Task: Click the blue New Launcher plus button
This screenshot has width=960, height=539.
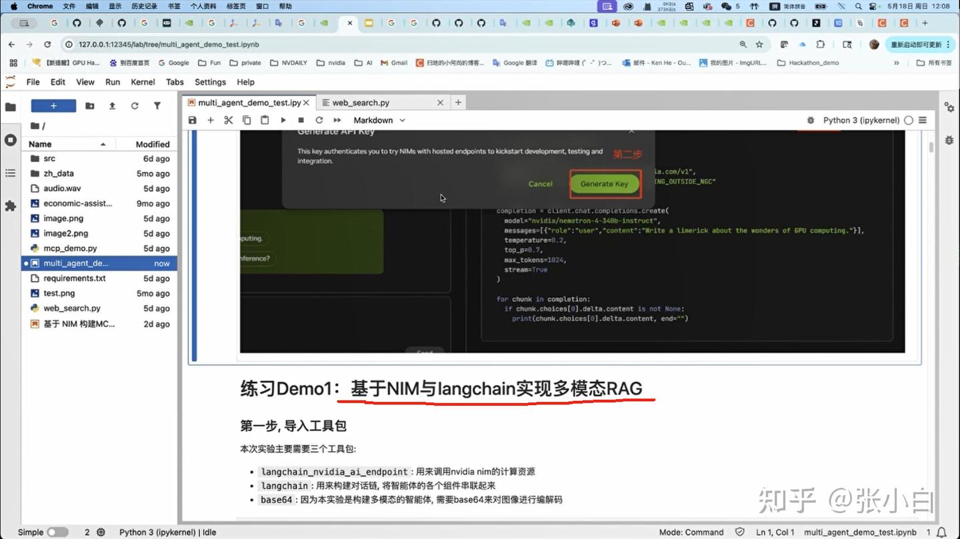Action: point(53,106)
